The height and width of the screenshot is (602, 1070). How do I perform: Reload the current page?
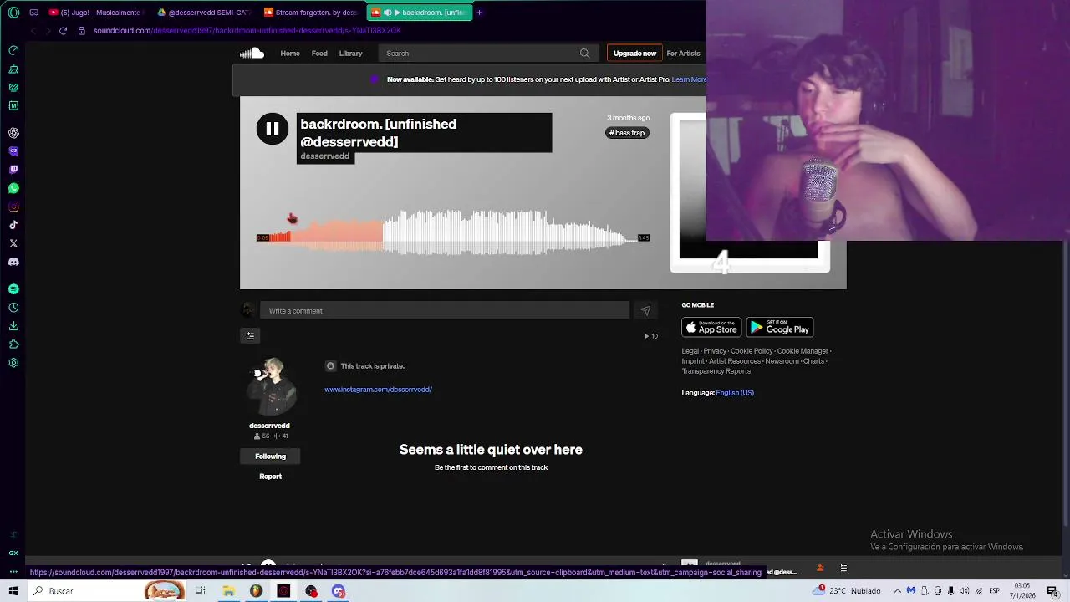63,31
